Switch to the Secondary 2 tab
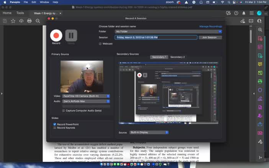269x168 pixels. [x=177, y=57]
